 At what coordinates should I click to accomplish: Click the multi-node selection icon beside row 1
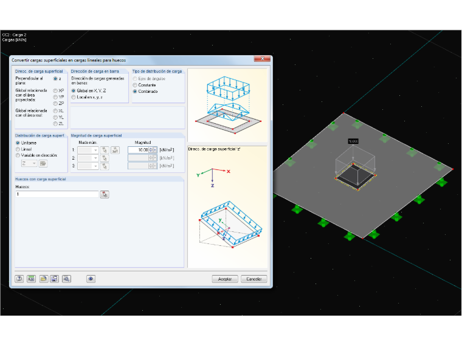coord(115,150)
